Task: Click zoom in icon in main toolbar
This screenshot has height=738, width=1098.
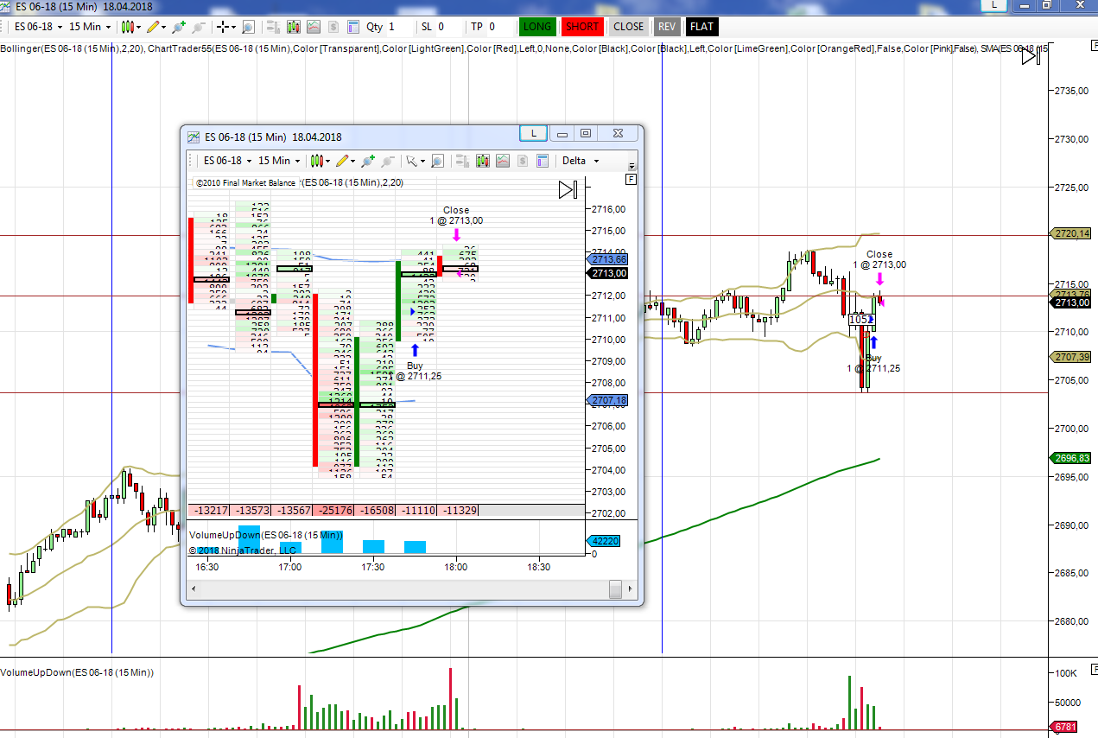Action: tap(178, 27)
